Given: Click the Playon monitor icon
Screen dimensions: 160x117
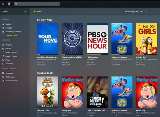Looking at the screenshot, I should pyautogui.click(x=3, y=60).
